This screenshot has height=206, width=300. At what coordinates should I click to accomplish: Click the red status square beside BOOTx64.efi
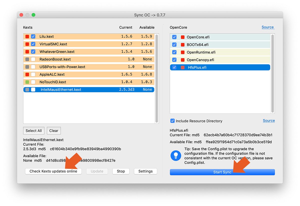point(182,45)
